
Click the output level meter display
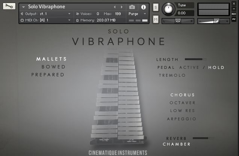tap(213, 9)
